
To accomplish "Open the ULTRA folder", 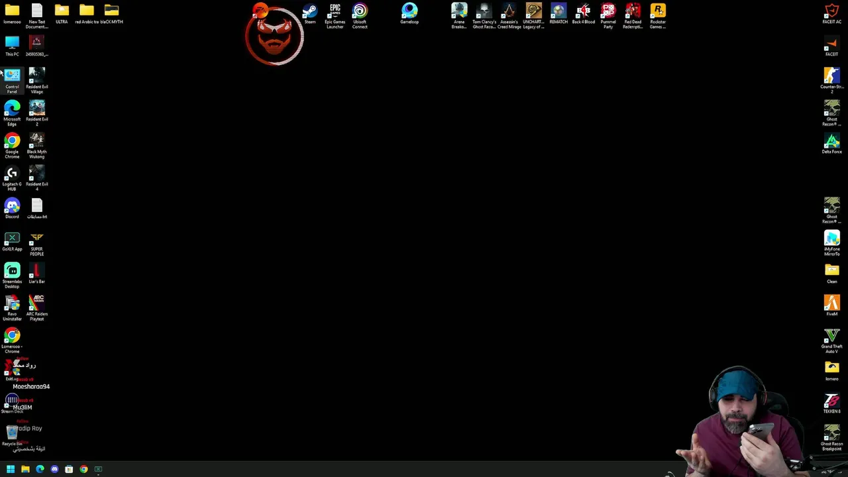I will click(x=62, y=14).
